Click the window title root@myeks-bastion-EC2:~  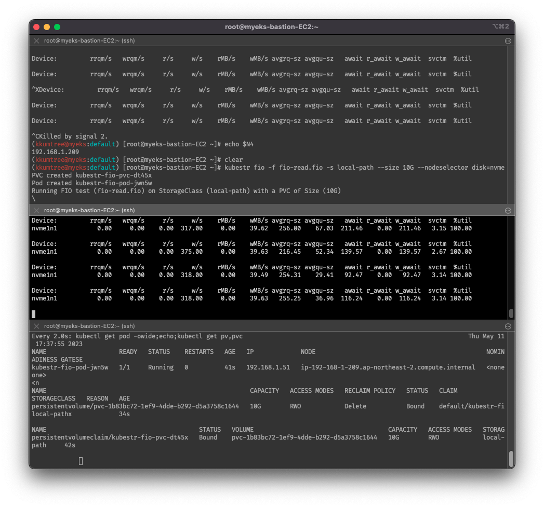pos(272,26)
